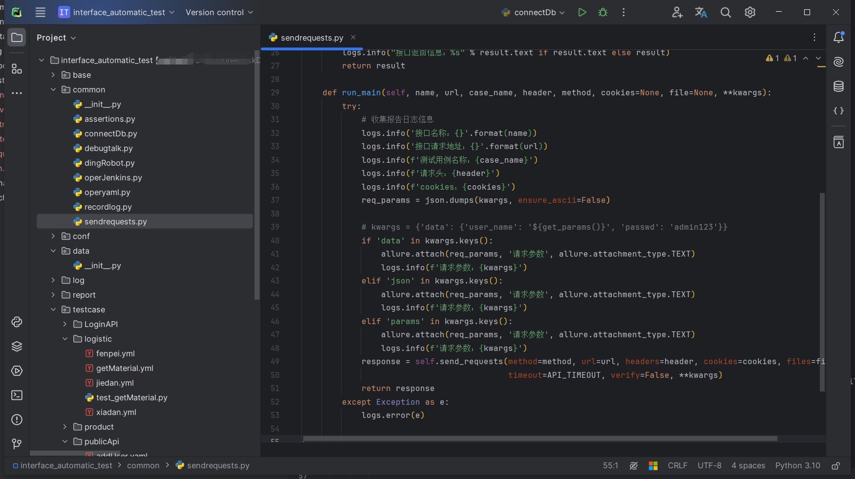
Task: Run the connectDb configuration
Action: click(x=581, y=12)
